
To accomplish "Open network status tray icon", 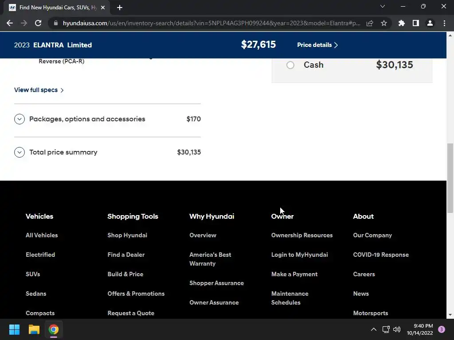I will (x=386, y=329).
